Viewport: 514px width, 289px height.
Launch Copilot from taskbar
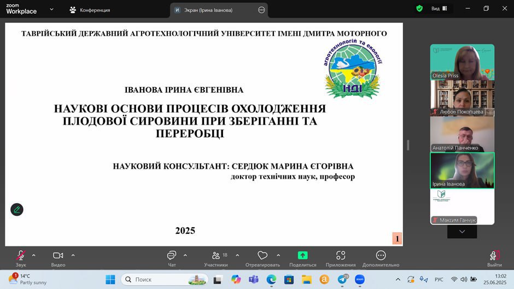(x=236, y=280)
